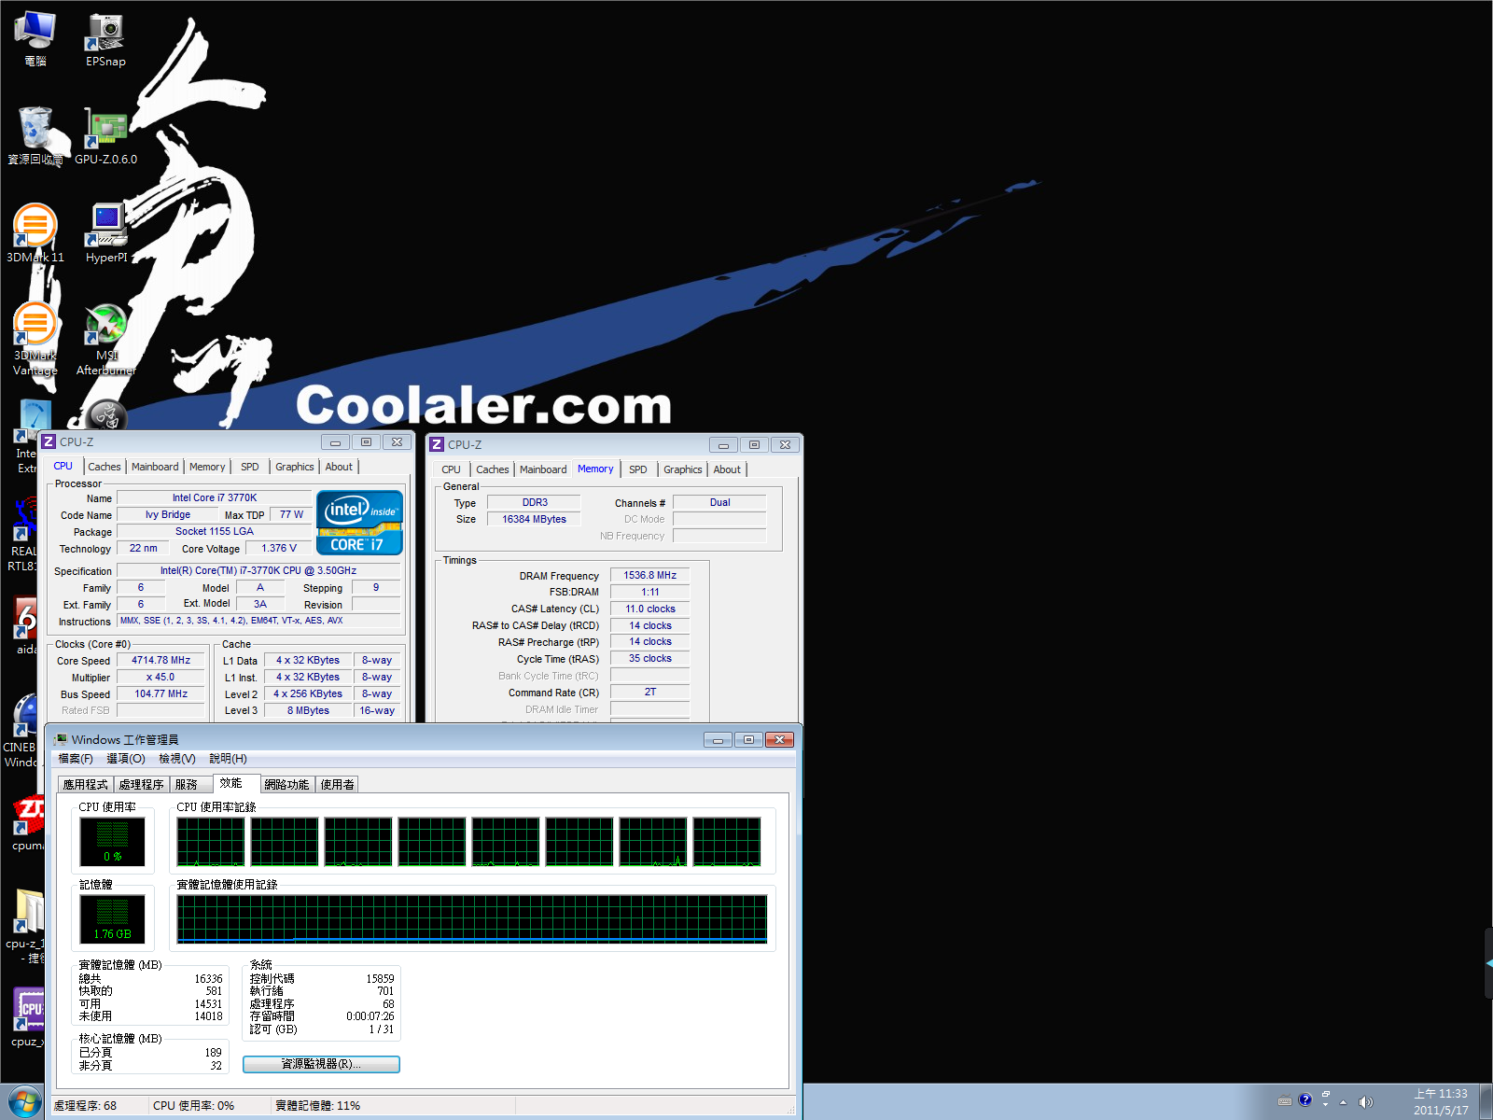Launch 3DMark Vantage shortcut

(35, 339)
